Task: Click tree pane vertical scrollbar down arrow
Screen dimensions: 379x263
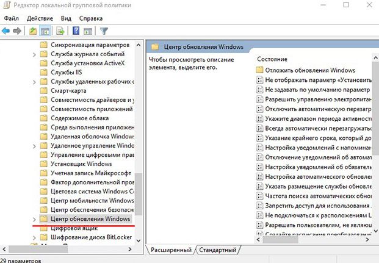Action: pyautogui.click(x=139, y=241)
